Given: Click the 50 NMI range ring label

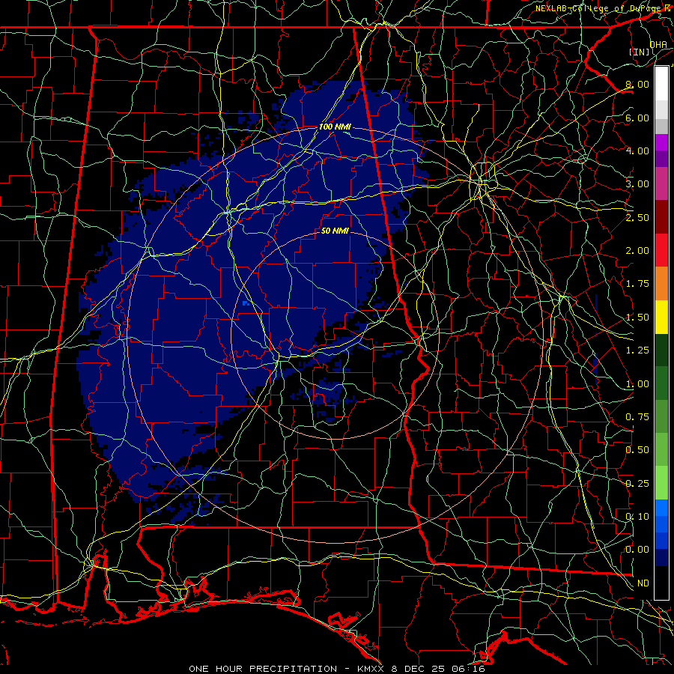Looking at the screenshot, I should 335,231.
